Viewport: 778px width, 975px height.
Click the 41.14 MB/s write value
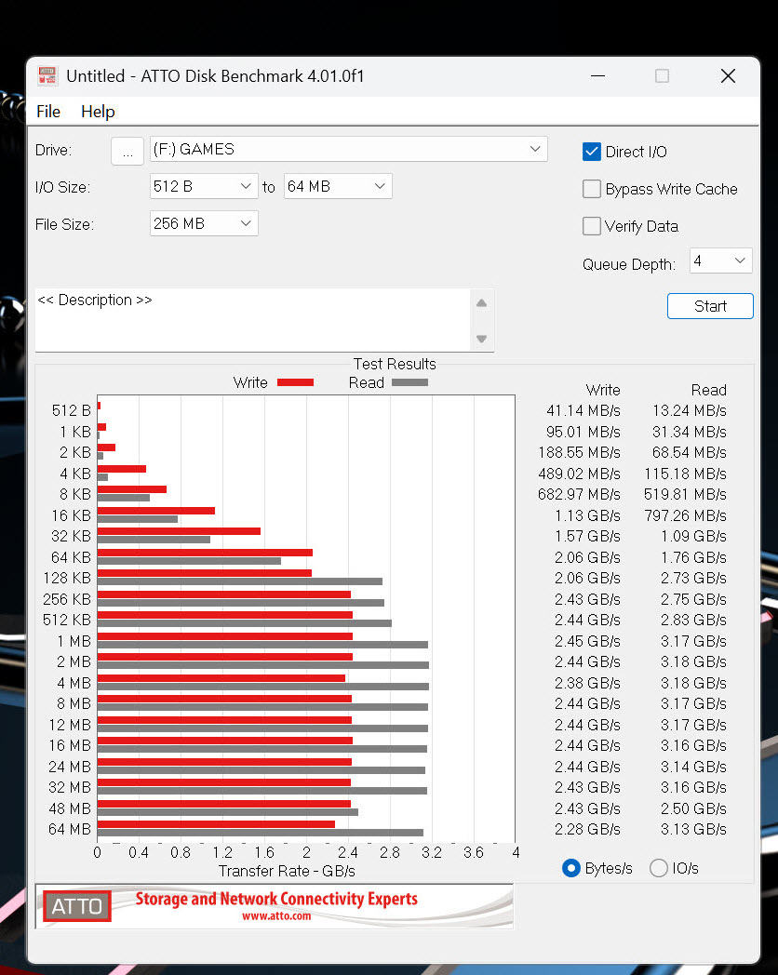(x=583, y=410)
